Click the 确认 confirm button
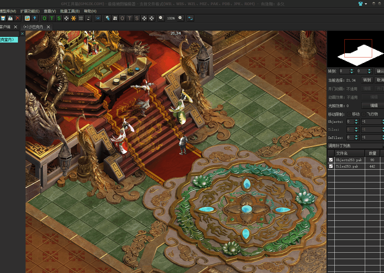This screenshot has height=273, width=384. click(x=379, y=71)
